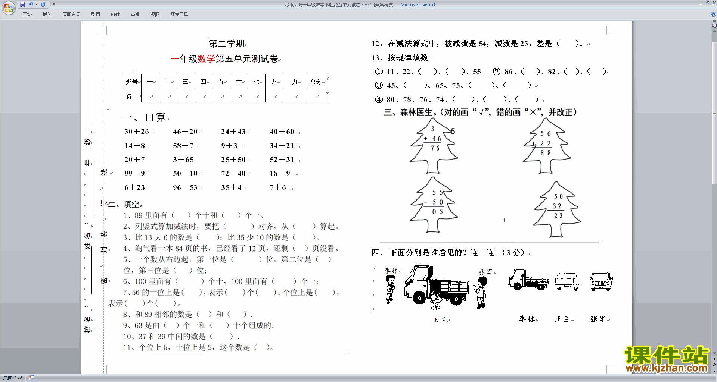
Task: Select the tree picture with 56+22=88
Action: pos(547,146)
